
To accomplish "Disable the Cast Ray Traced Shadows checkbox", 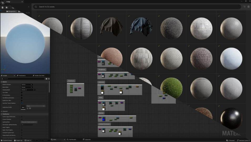I will coord(22,103).
